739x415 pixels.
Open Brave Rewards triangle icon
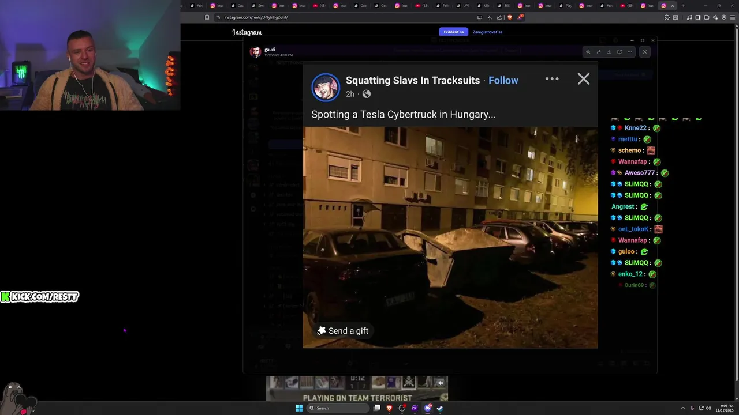coord(520,17)
